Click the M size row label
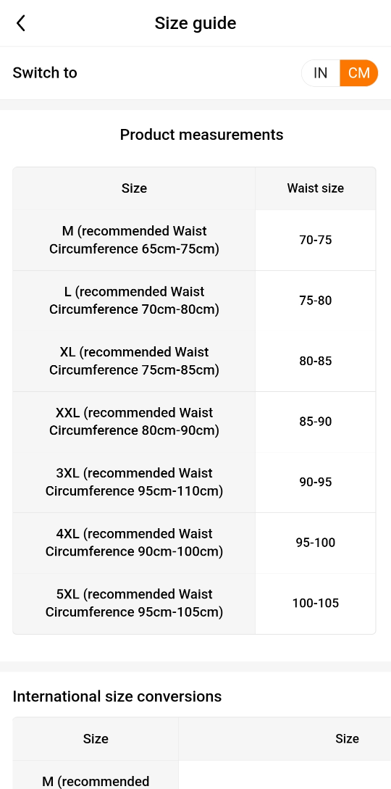 [x=134, y=240]
